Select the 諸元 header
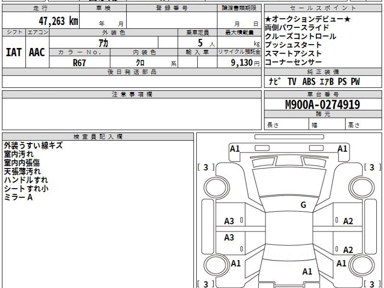 pyautogui.click(x=323, y=114)
